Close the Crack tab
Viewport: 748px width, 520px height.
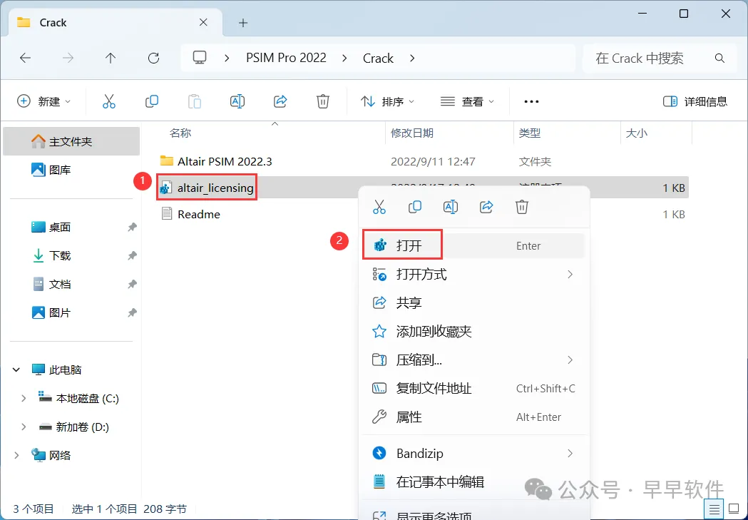pos(203,22)
